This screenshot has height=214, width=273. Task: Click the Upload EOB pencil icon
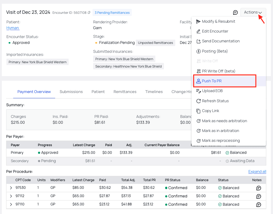click(x=198, y=91)
